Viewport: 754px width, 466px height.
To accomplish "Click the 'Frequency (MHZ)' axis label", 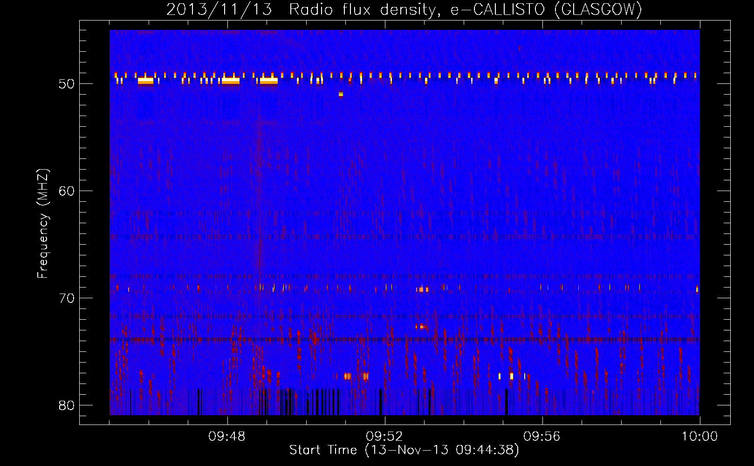I will click(x=43, y=224).
